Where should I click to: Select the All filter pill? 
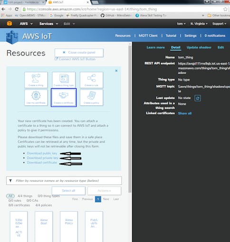pyautogui.click(x=10, y=196)
